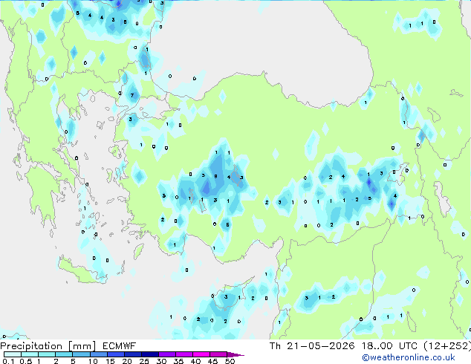This screenshot has width=471, height=364.
Task: Click the '30' legend scale value
Action: pos(161,361)
